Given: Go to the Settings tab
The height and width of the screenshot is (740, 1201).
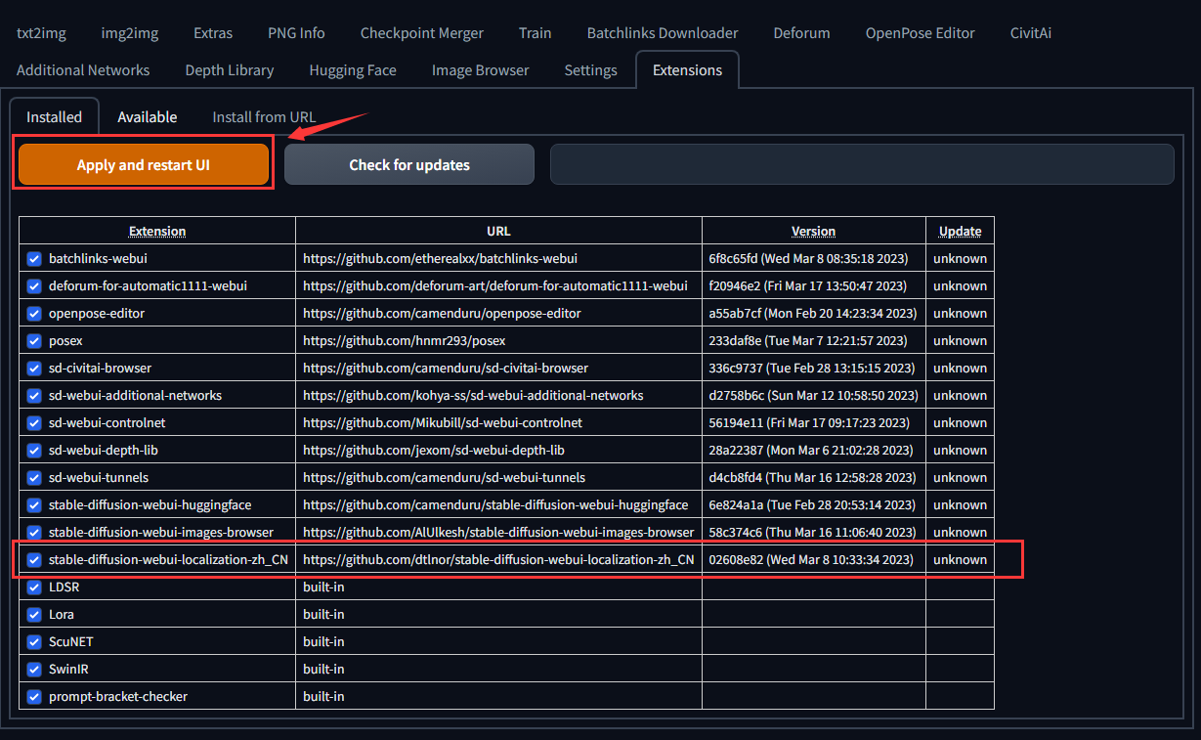Looking at the screenshot, I should (590, 69).
